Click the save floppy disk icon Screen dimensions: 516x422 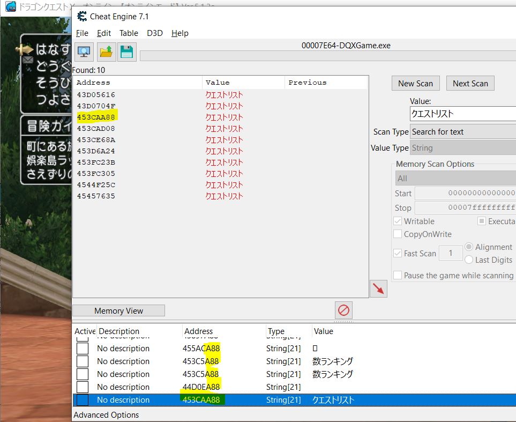(x=127, y=51)
